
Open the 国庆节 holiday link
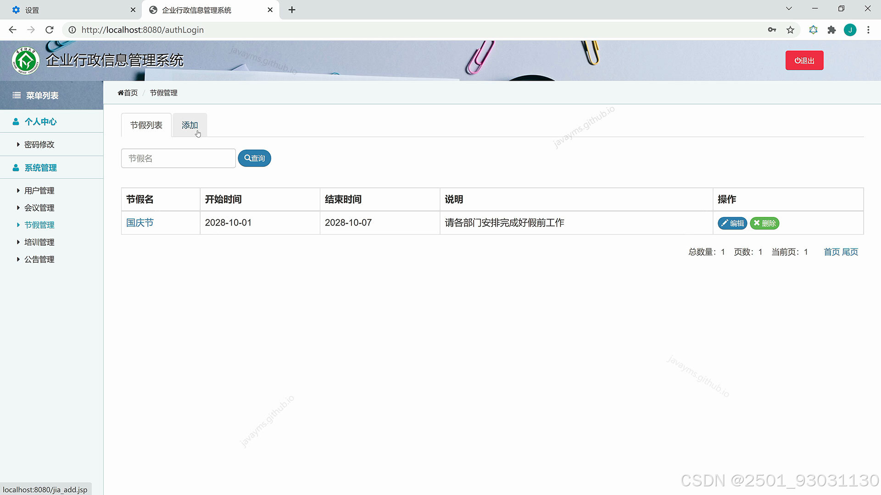coord(140,223)
